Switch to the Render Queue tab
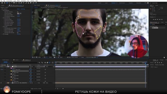Viewport: 167px width, 94px height. tap(5, 60)
